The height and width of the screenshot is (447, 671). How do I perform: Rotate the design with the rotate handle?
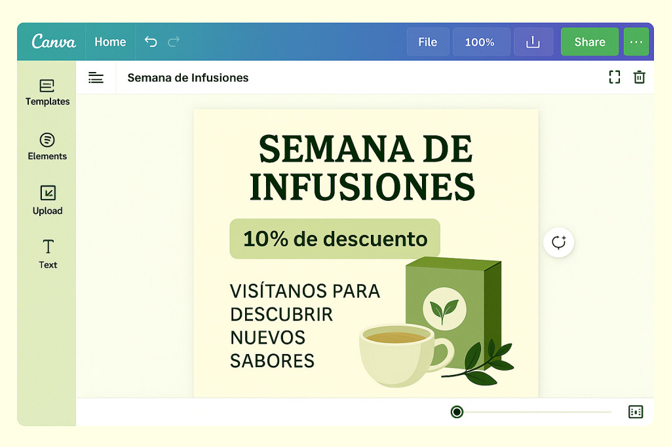[x=558, y=242]
